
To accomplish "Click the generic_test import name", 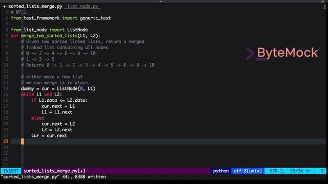I will pyautogui.click(x=95, y=18).
